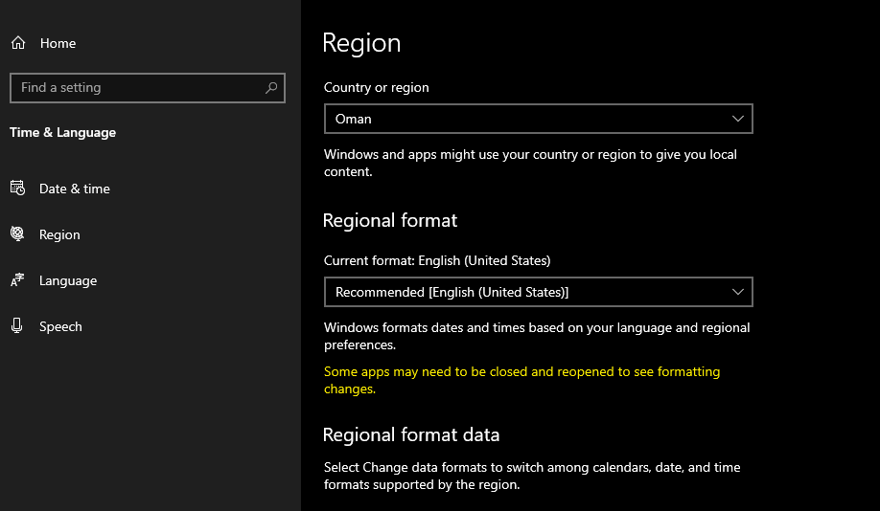Screen dimensions: 880x511
Task: Click the Country or region label
Action: [377, 87]
